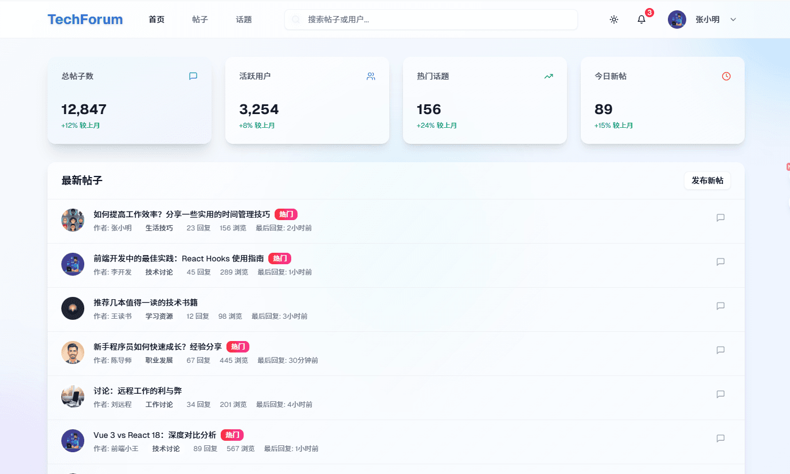Viewport: 790px width, 474px height.
Task: Go to the 首页 navigation item
Action: pyautogui.click(x=156, y=19)
